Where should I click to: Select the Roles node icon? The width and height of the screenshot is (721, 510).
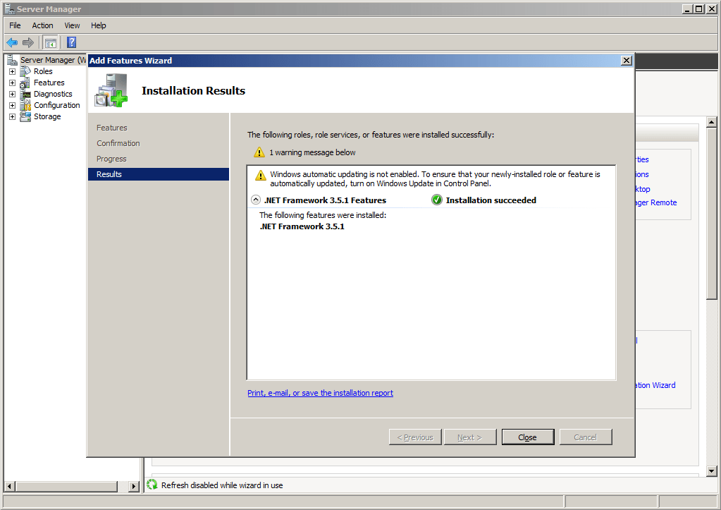pos(25,71)
